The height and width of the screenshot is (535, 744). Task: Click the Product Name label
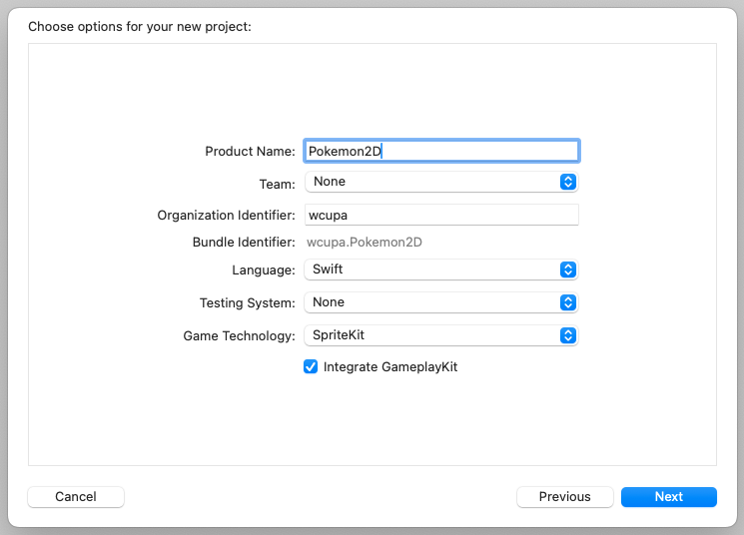pos(250,152)
